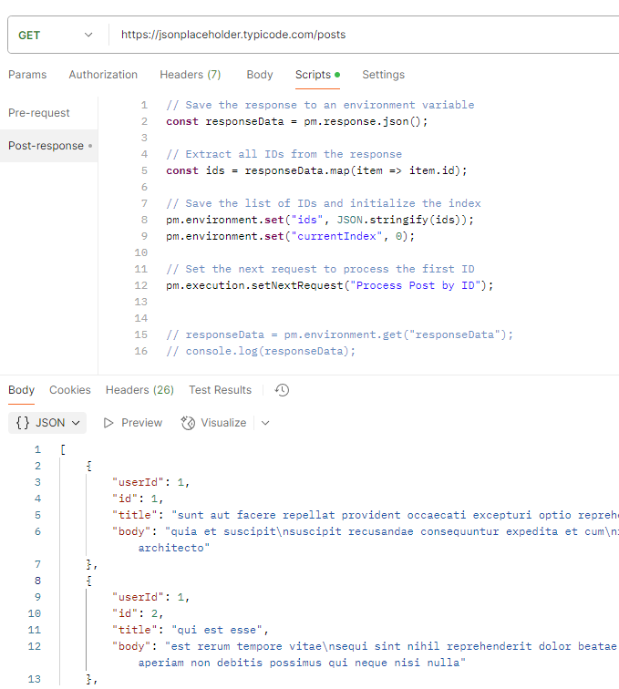Select the Post-response script section

coord(49,146)
